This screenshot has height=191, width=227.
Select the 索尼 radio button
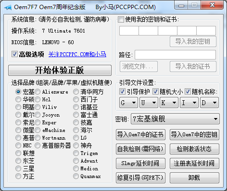[x=18, y=122]
